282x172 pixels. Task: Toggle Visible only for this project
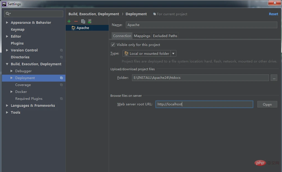[113, 45]
